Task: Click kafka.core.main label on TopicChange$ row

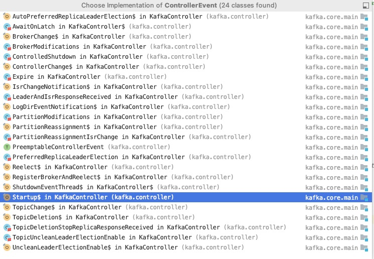Action: (331, 207)
